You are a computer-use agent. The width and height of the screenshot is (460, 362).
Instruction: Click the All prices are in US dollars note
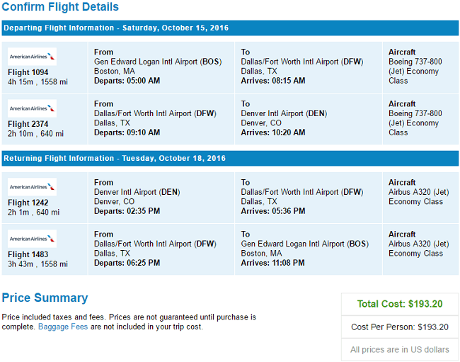(x=400, y=350)
